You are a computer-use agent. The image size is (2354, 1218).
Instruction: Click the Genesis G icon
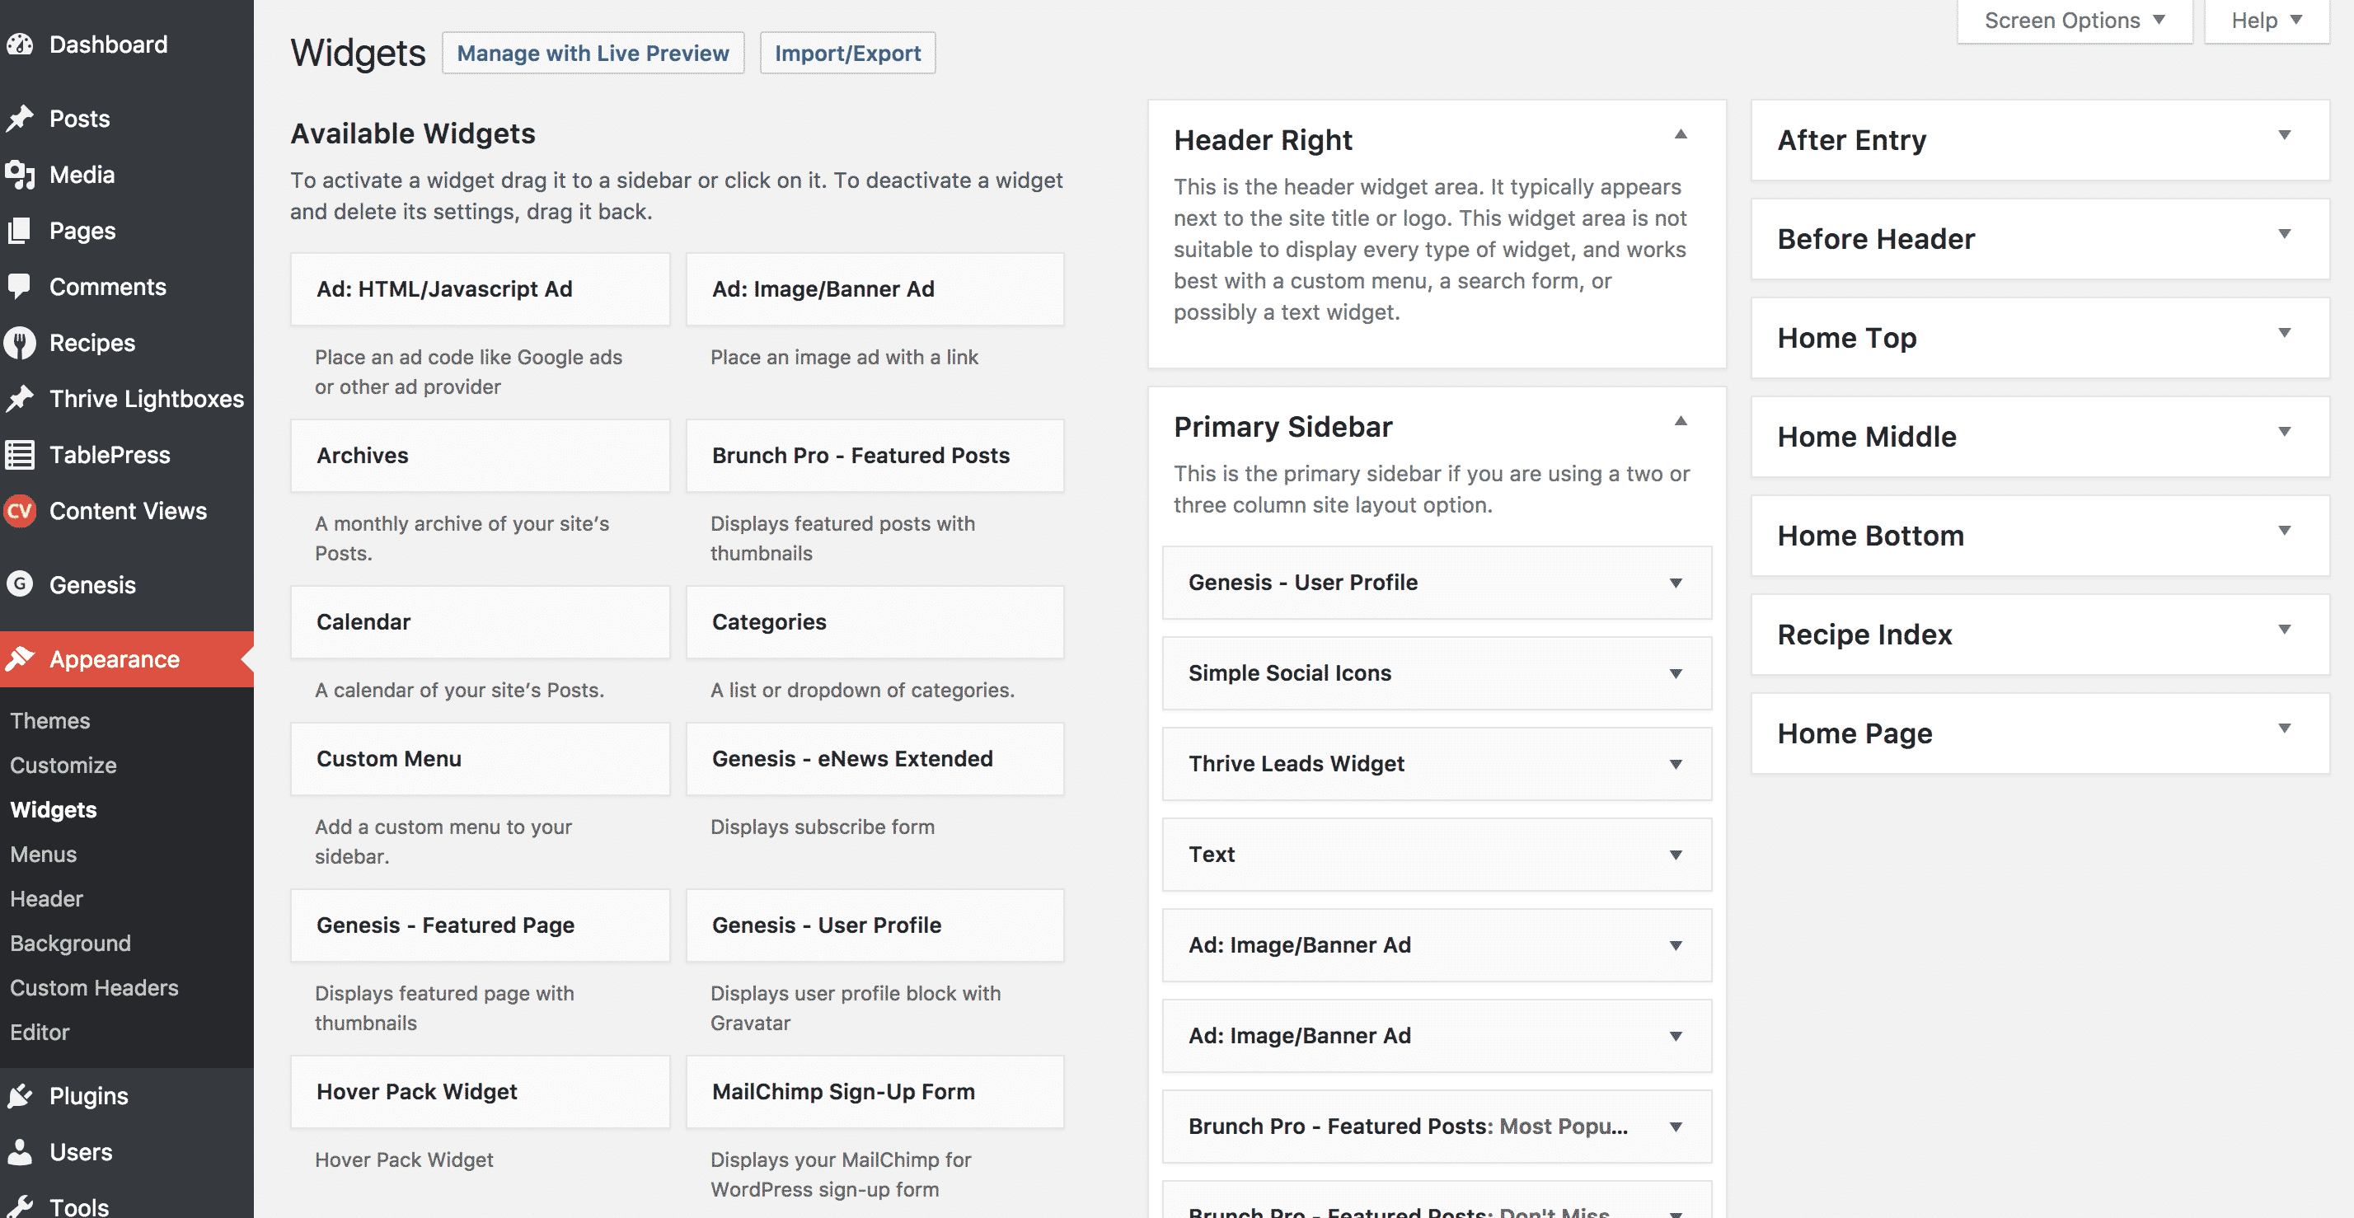pyautogui.click(x=19, y=584)
